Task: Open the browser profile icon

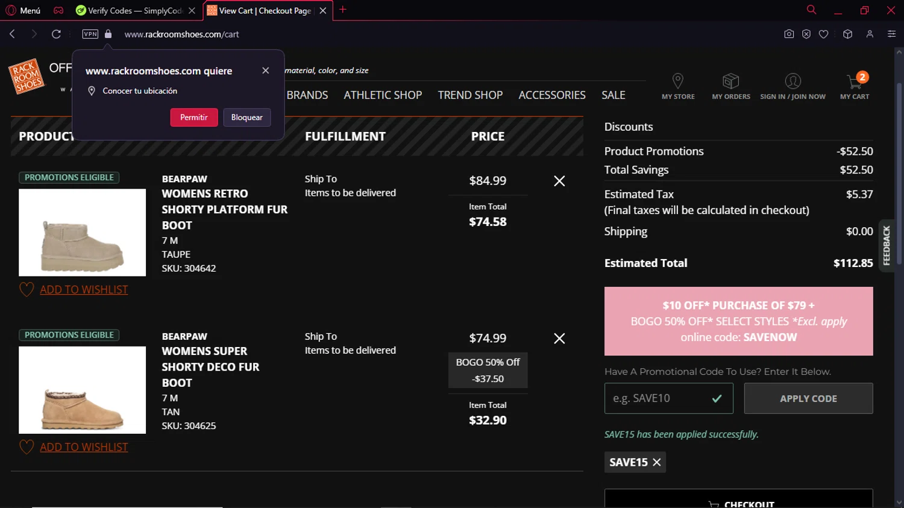Action: pos(870,34)
